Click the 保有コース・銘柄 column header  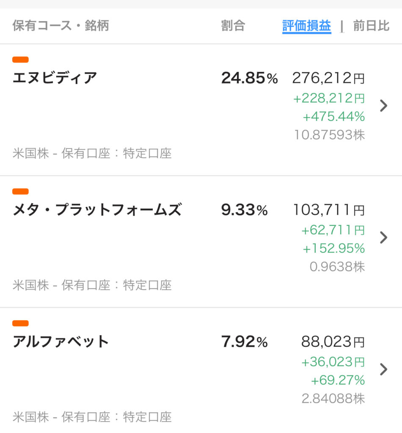[x=61, y=26]
